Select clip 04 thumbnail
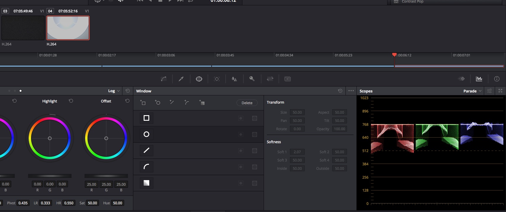 [x=68, y=28]
